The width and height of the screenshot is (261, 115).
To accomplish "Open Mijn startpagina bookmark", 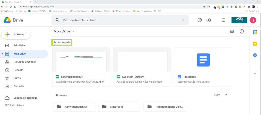I will click(58, 11).
